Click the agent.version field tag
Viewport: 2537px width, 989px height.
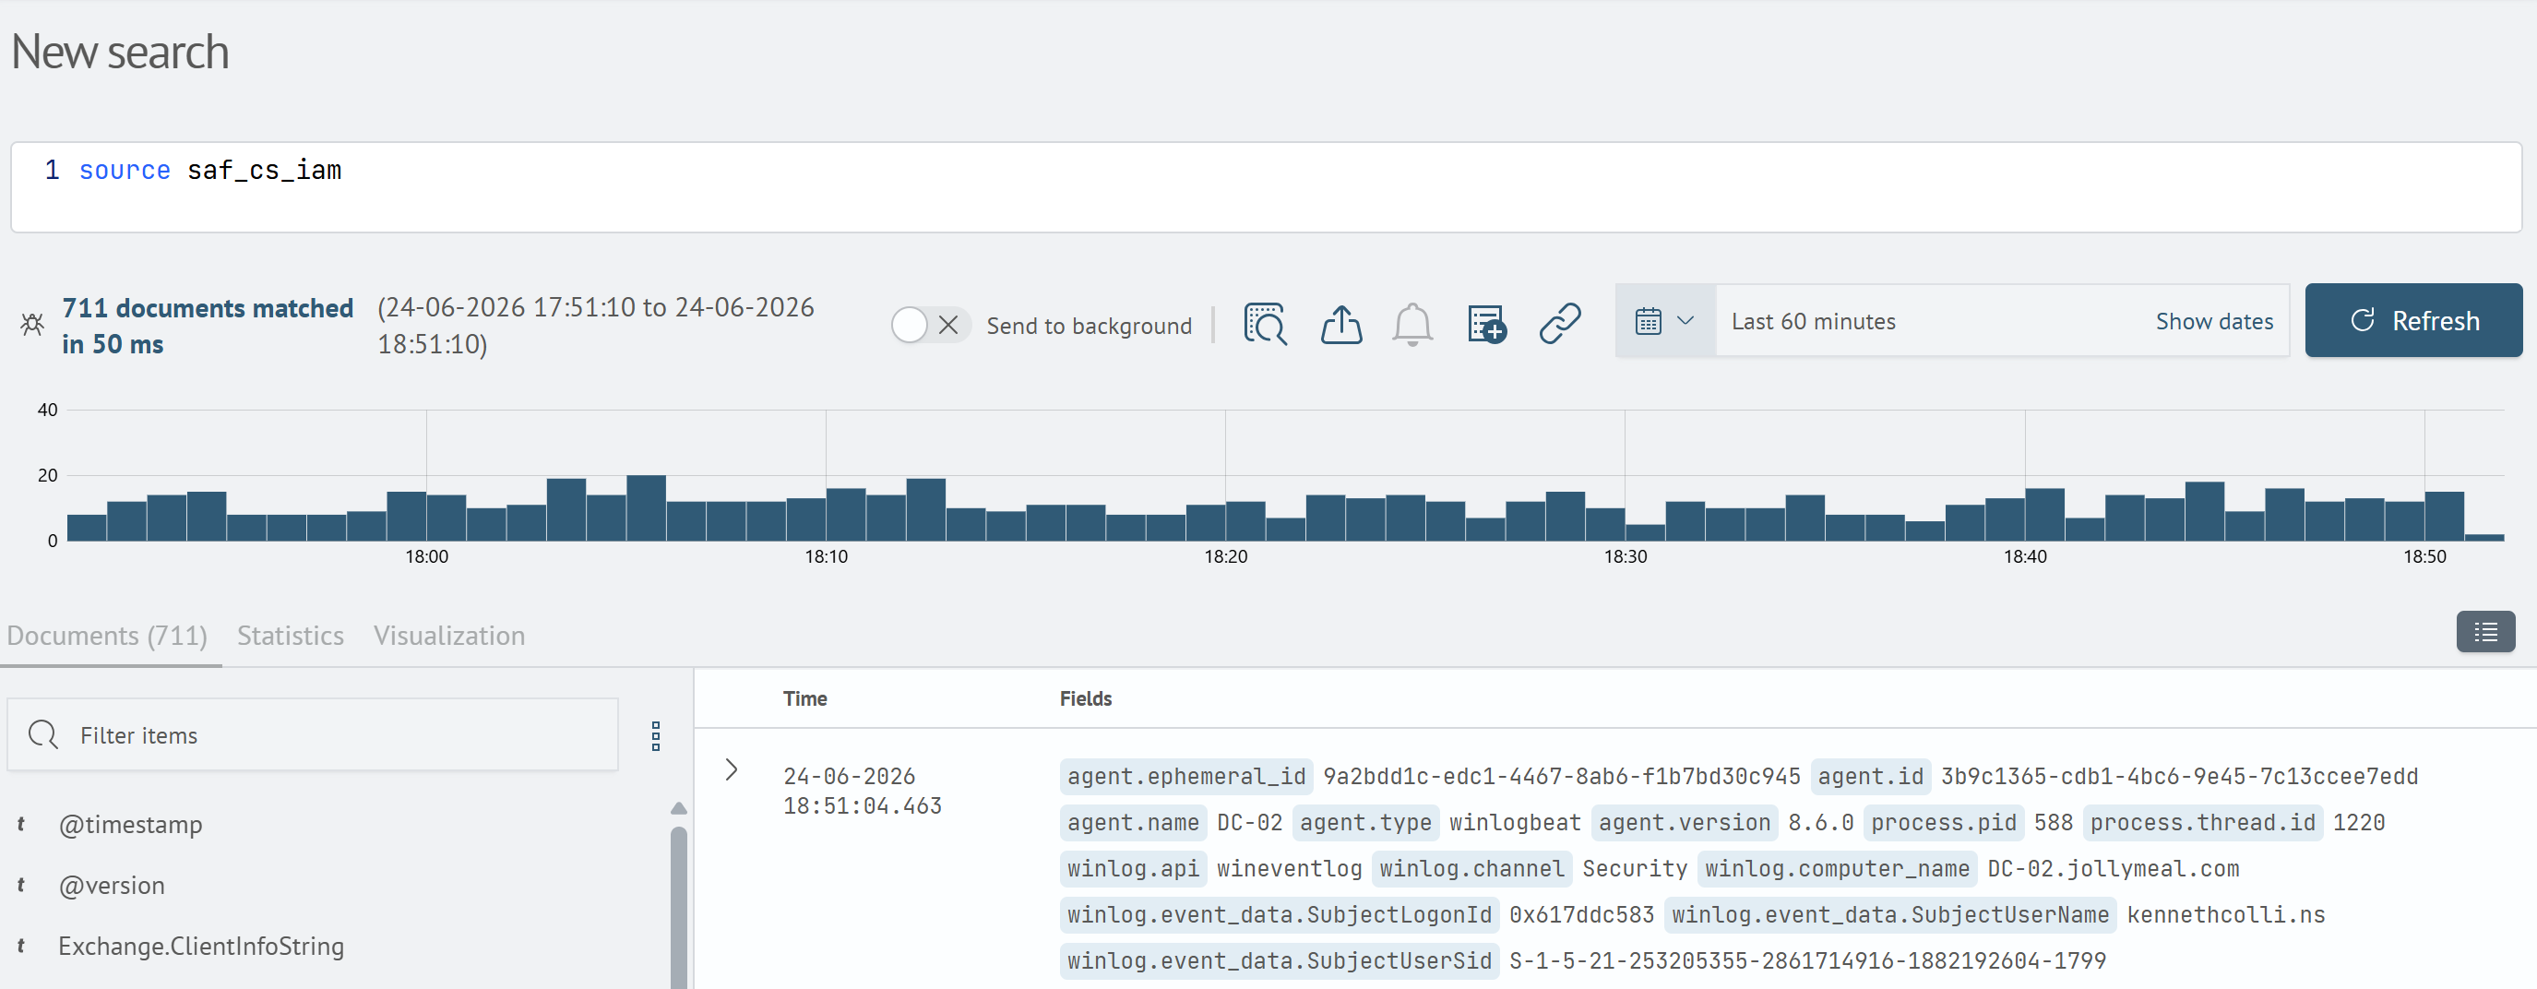pyautogui.click(x=1685, y=823)
